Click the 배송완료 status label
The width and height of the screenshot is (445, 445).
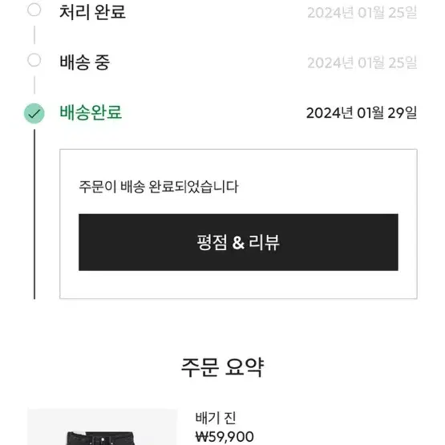point(91,112)
